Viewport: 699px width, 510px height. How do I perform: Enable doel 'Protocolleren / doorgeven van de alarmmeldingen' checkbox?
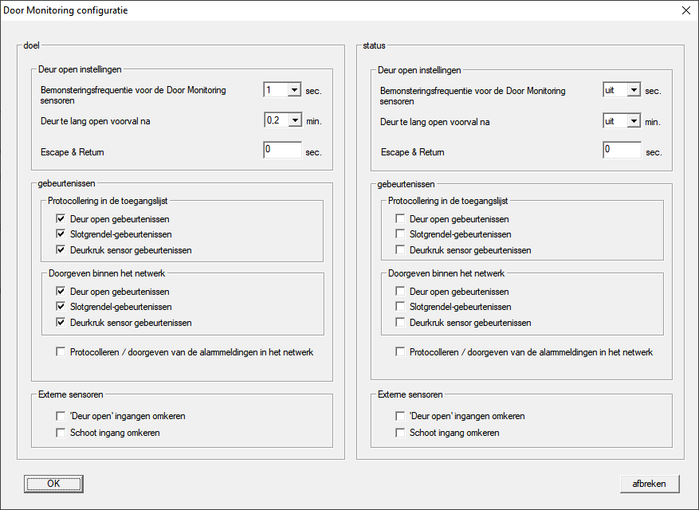coord(61,352)
